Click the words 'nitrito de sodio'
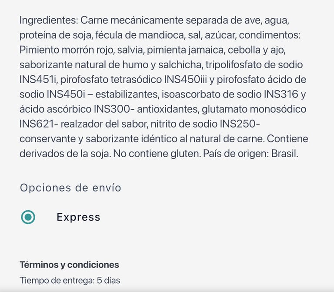The height and width of the screenshot is (292, 334). [x=181, y=124]
